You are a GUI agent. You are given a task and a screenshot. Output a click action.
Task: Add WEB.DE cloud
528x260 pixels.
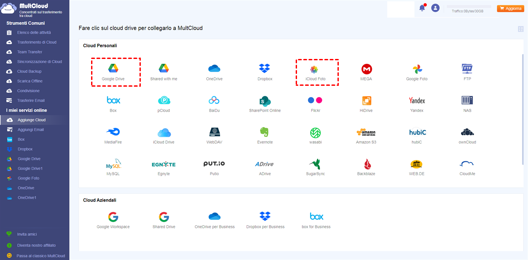point(417,168)
